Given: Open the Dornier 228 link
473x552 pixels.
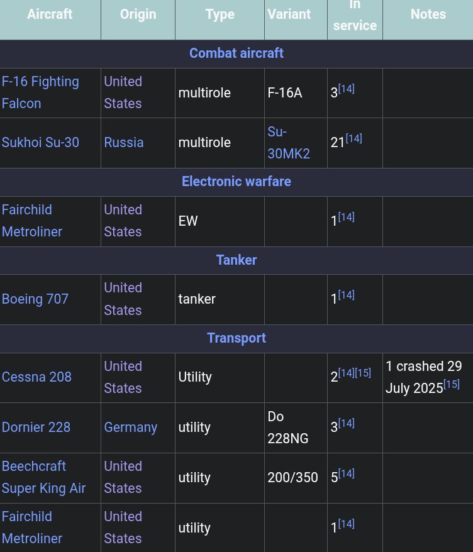Looking at the screenshot, I should (x=36, y=428).
